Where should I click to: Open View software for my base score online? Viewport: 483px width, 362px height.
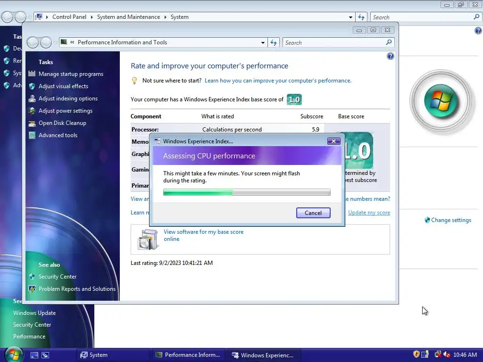pyautogui.click(x=203, y=235)
